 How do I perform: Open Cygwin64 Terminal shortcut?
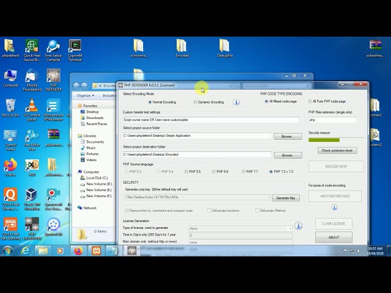pyautogui.click(x=75, y=50)
